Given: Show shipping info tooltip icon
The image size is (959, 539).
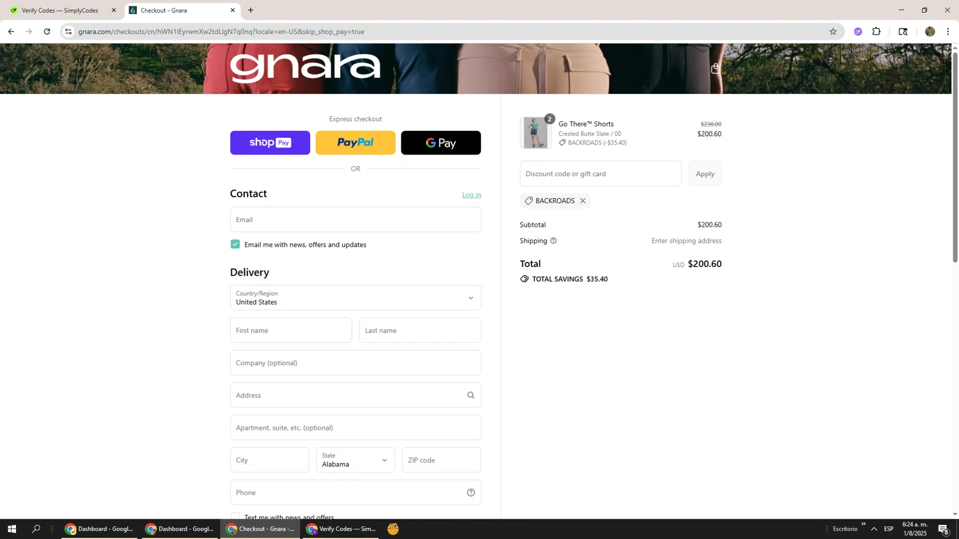Looking at the screenshot, I should pyautogui.click(x=554, y=241).
